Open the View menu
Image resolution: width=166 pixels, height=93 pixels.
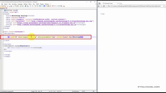pyautogui.click(x=10, y=4)
